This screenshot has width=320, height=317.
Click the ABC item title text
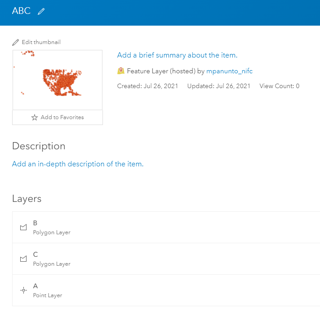21,11
